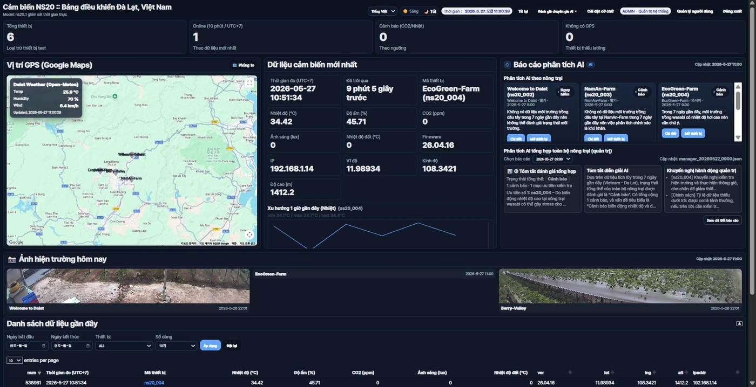Click Ngày kết thúc date field
The height and width of the screenshot is (387, 756).
(71, 345)
